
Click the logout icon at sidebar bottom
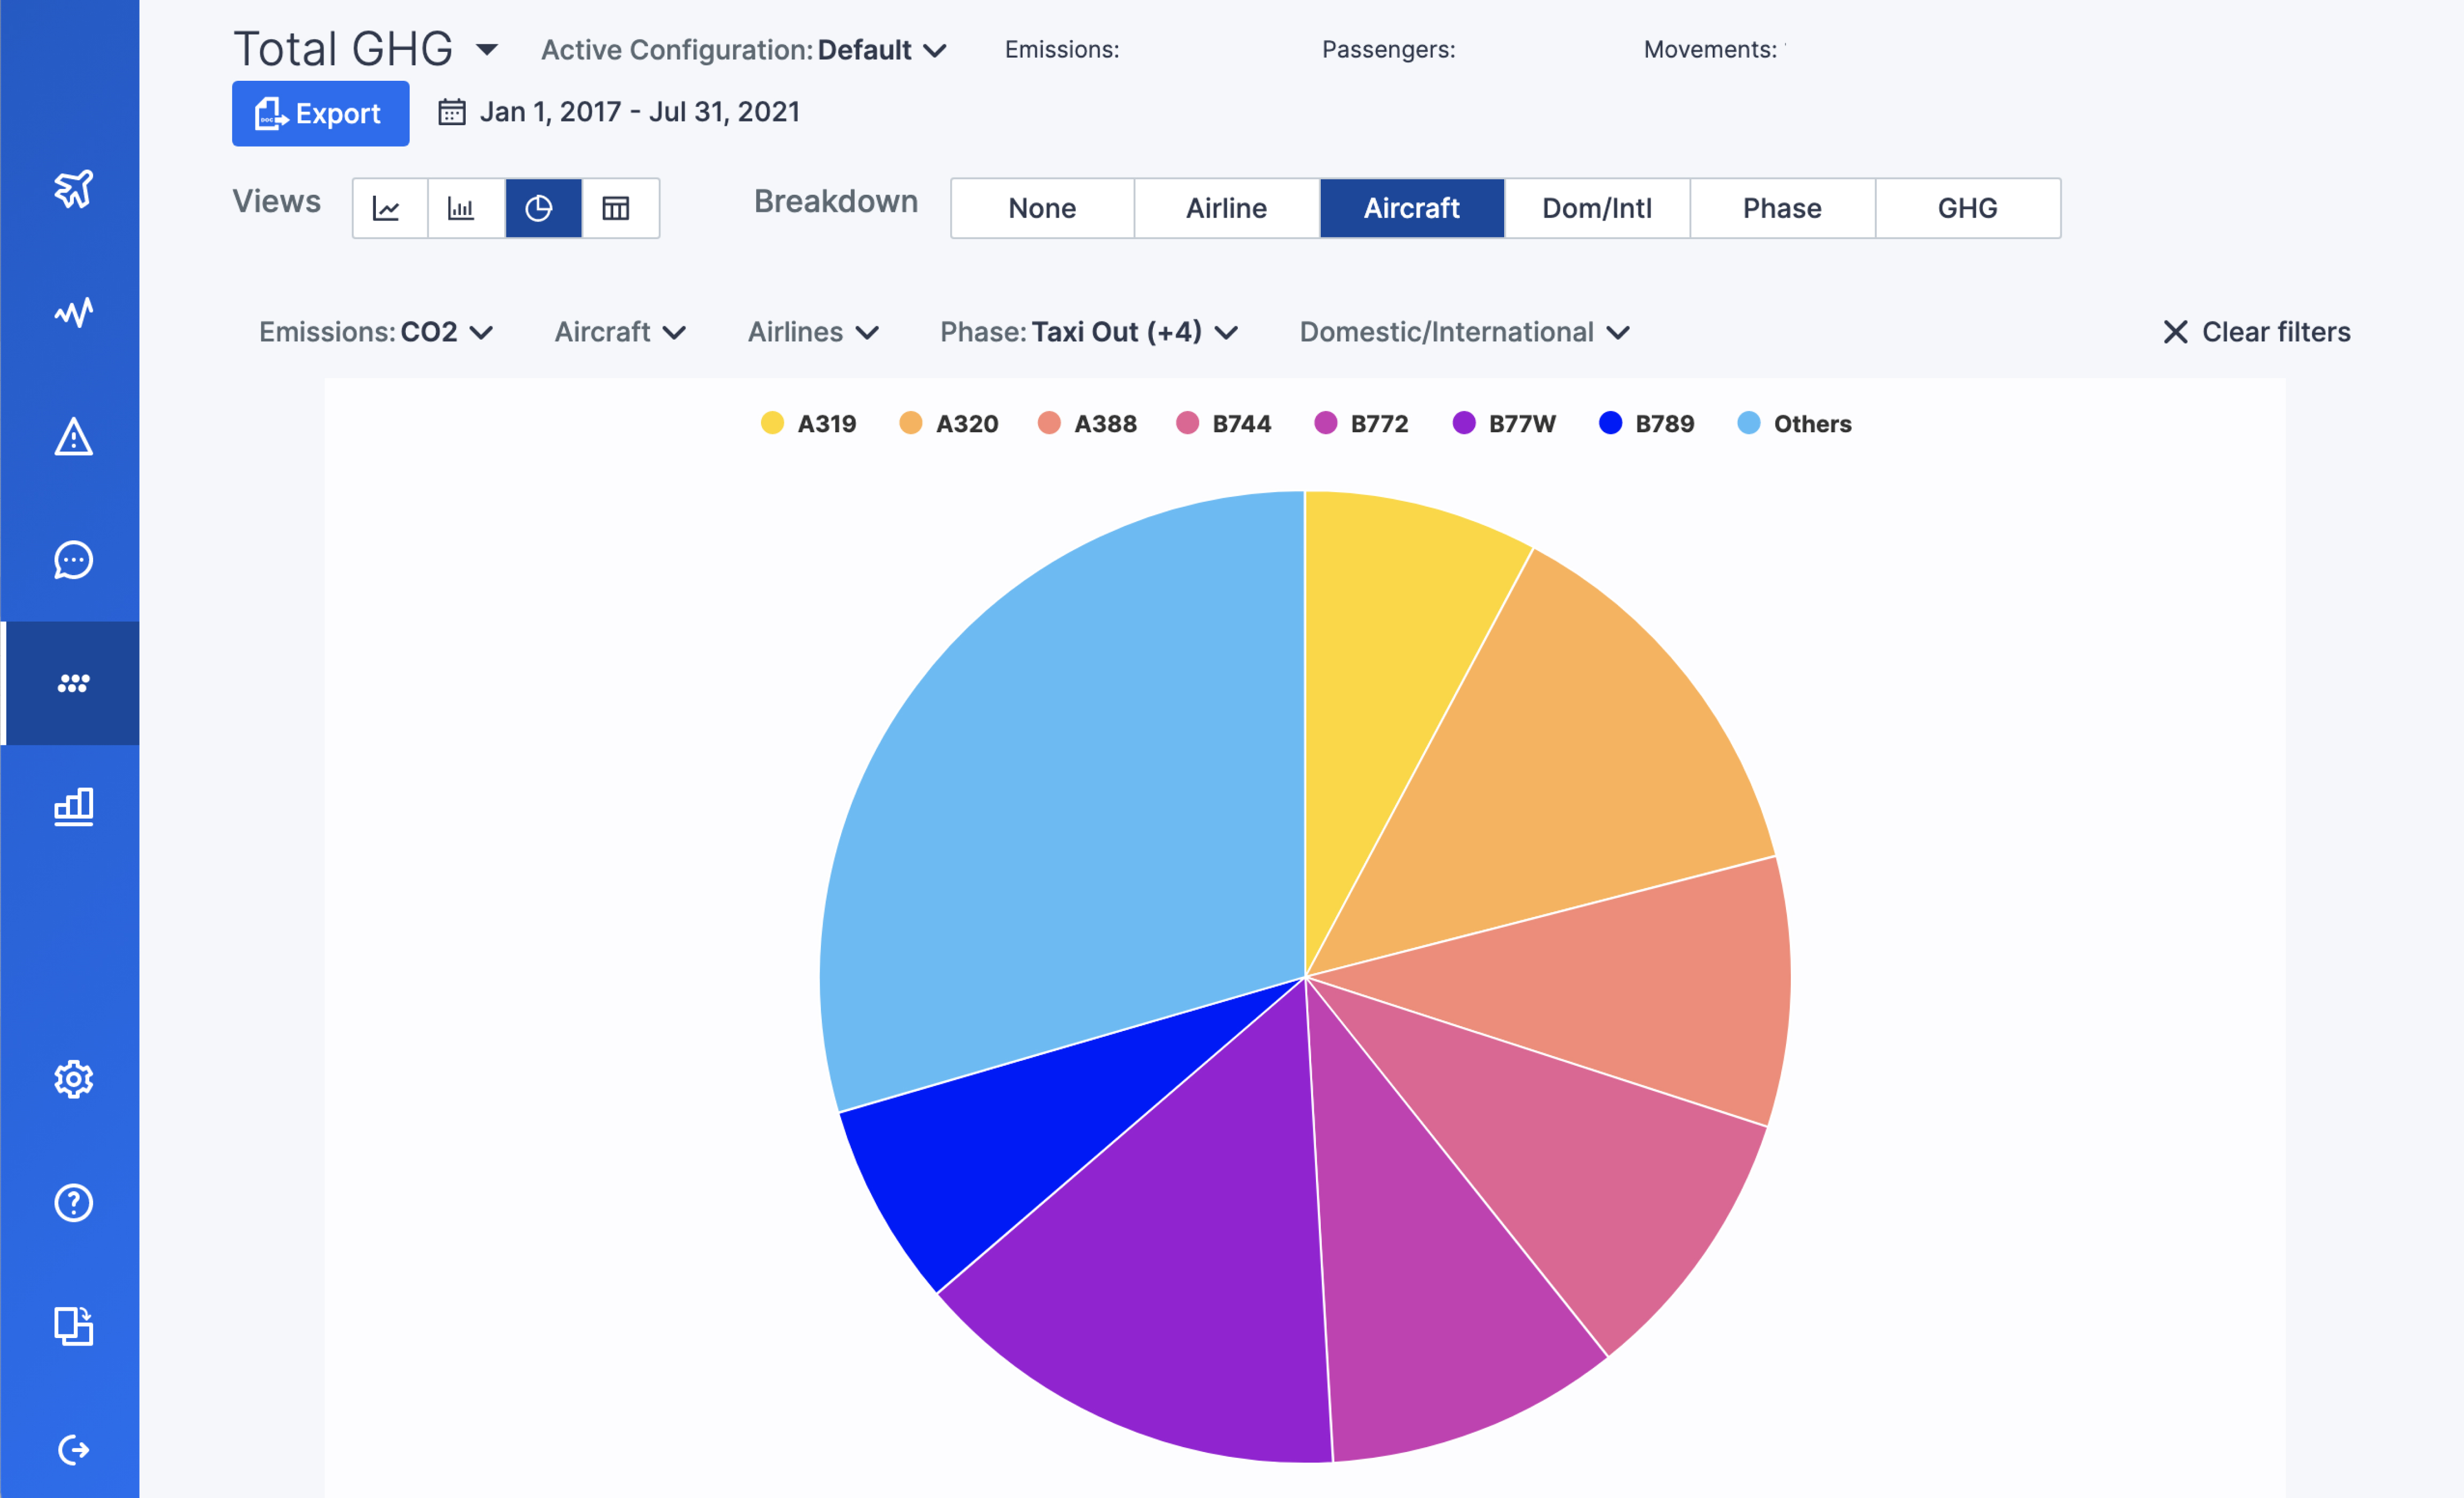coord(73,1449)
